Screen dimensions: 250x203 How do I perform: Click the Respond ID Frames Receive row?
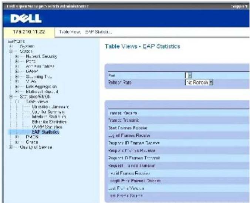click(x=178, y=143)
